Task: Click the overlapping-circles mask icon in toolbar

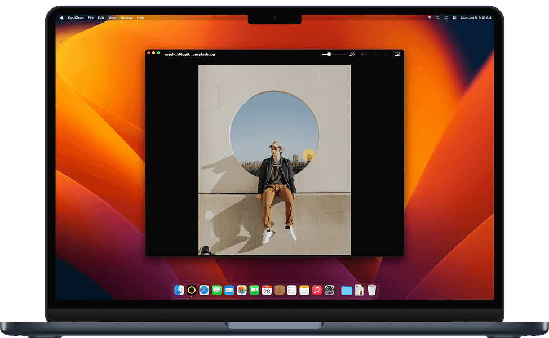Action: pos(352,54)
